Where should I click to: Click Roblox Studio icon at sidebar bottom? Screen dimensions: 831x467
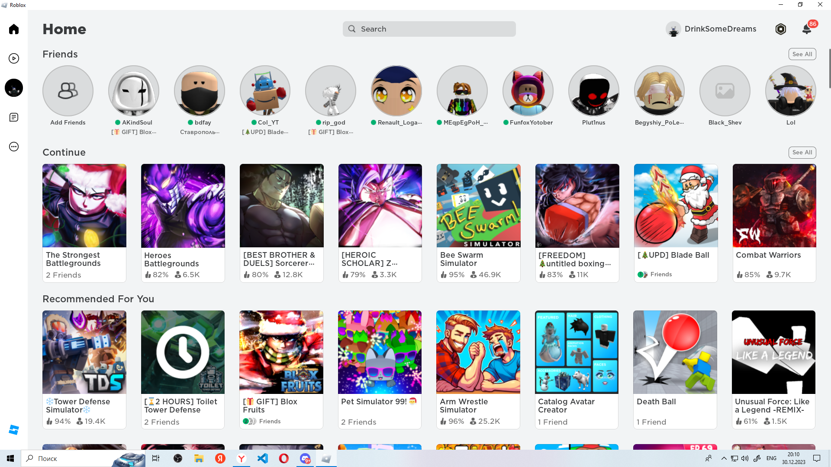[x=14, y=429]
